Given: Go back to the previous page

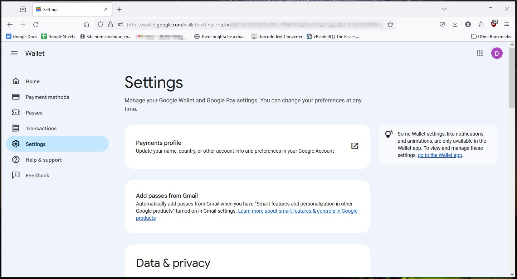Looking at the screenshot, I should click(x=10, y=24).
